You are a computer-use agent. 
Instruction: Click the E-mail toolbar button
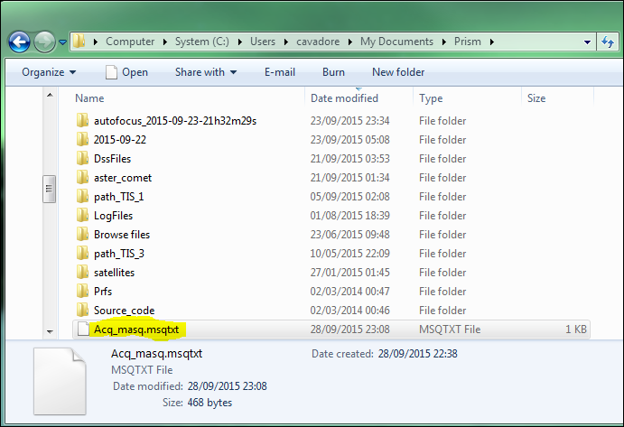280,72
